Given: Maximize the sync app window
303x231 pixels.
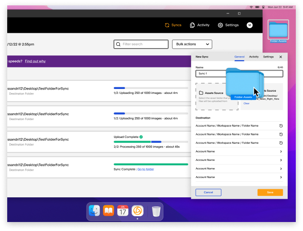Looking at the screenshot, I should click(x=239, y=13).
